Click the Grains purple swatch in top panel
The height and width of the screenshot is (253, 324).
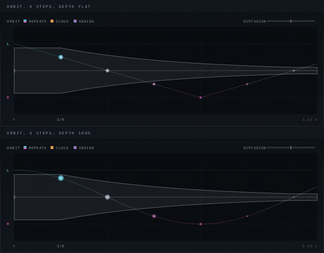[75, 21]
